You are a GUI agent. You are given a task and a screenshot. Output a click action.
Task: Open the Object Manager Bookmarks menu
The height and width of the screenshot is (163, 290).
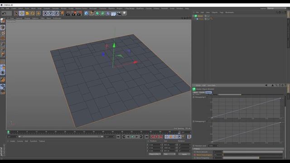230,12
